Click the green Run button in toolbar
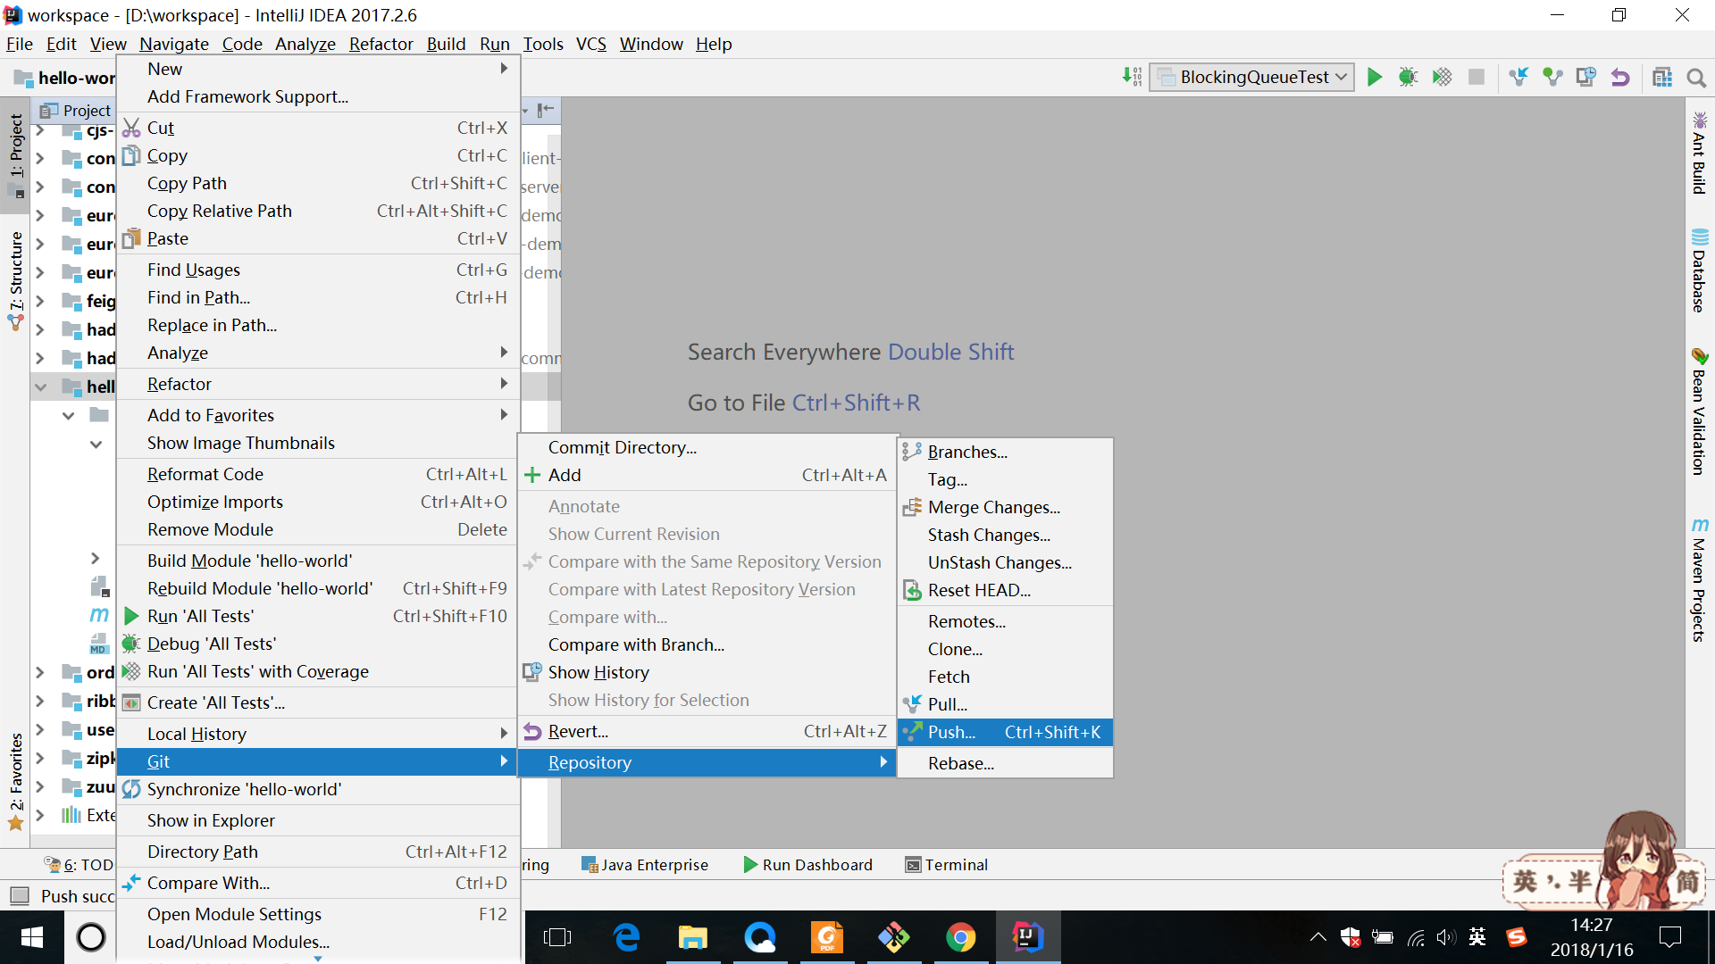Image resolution: width=1715 pixels, height=964 pixels. 1375,78
